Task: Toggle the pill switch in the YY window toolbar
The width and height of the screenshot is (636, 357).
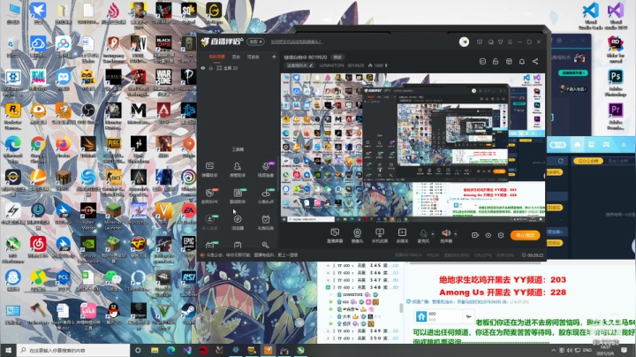Action: (557, 145)
